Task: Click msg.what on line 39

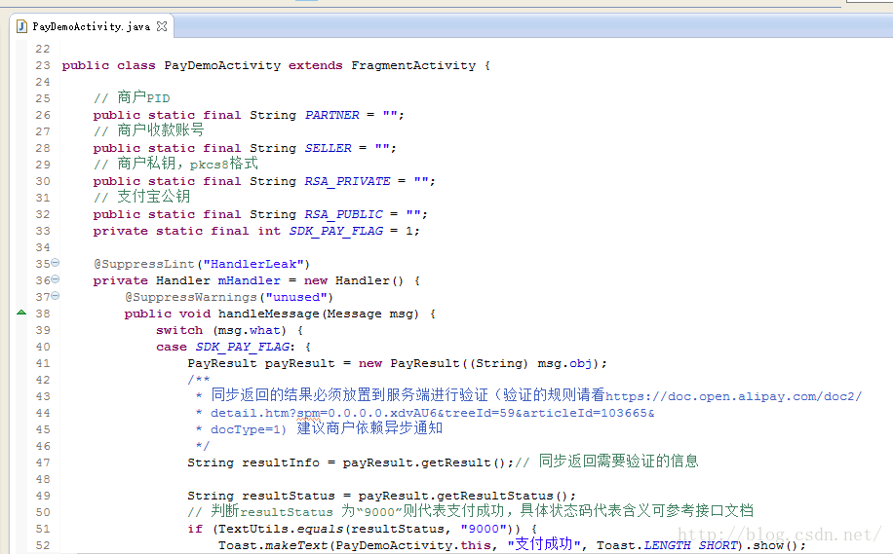Action: click(x=250, y=330)
